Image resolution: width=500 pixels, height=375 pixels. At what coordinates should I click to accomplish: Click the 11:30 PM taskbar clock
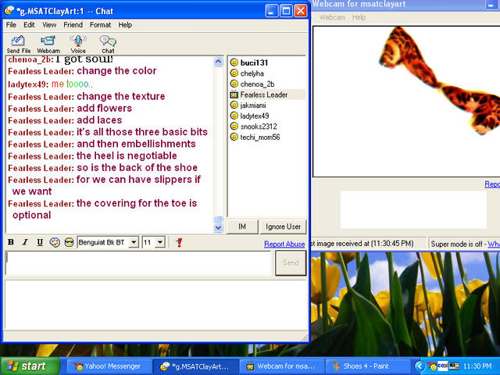[477, 366]
